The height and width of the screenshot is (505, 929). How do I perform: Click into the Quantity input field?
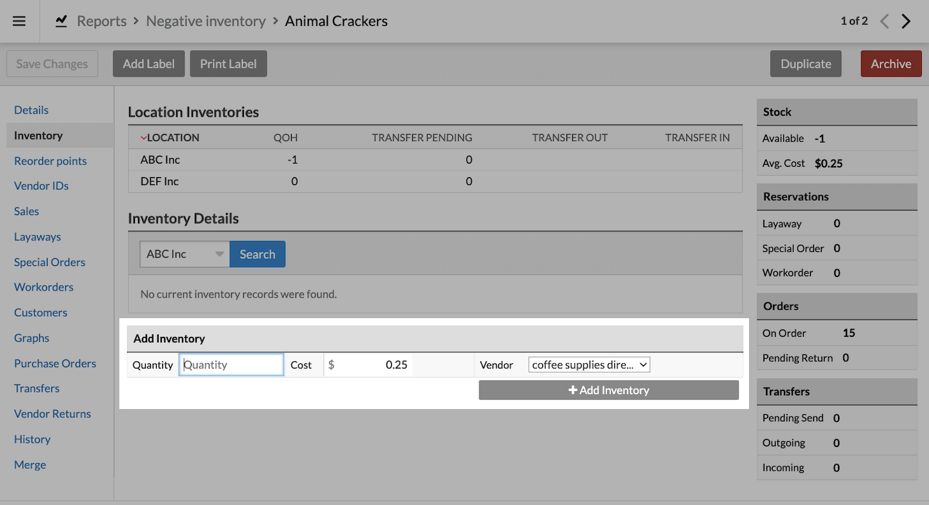click(x=231, y=365)
